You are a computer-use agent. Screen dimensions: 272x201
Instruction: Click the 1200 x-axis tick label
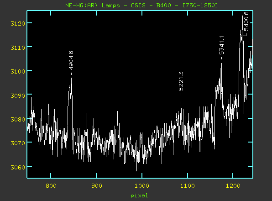point(233,186)
